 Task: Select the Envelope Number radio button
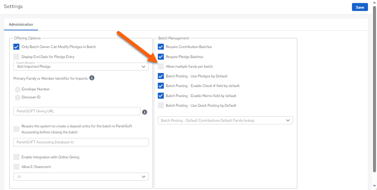pos(18,90)
